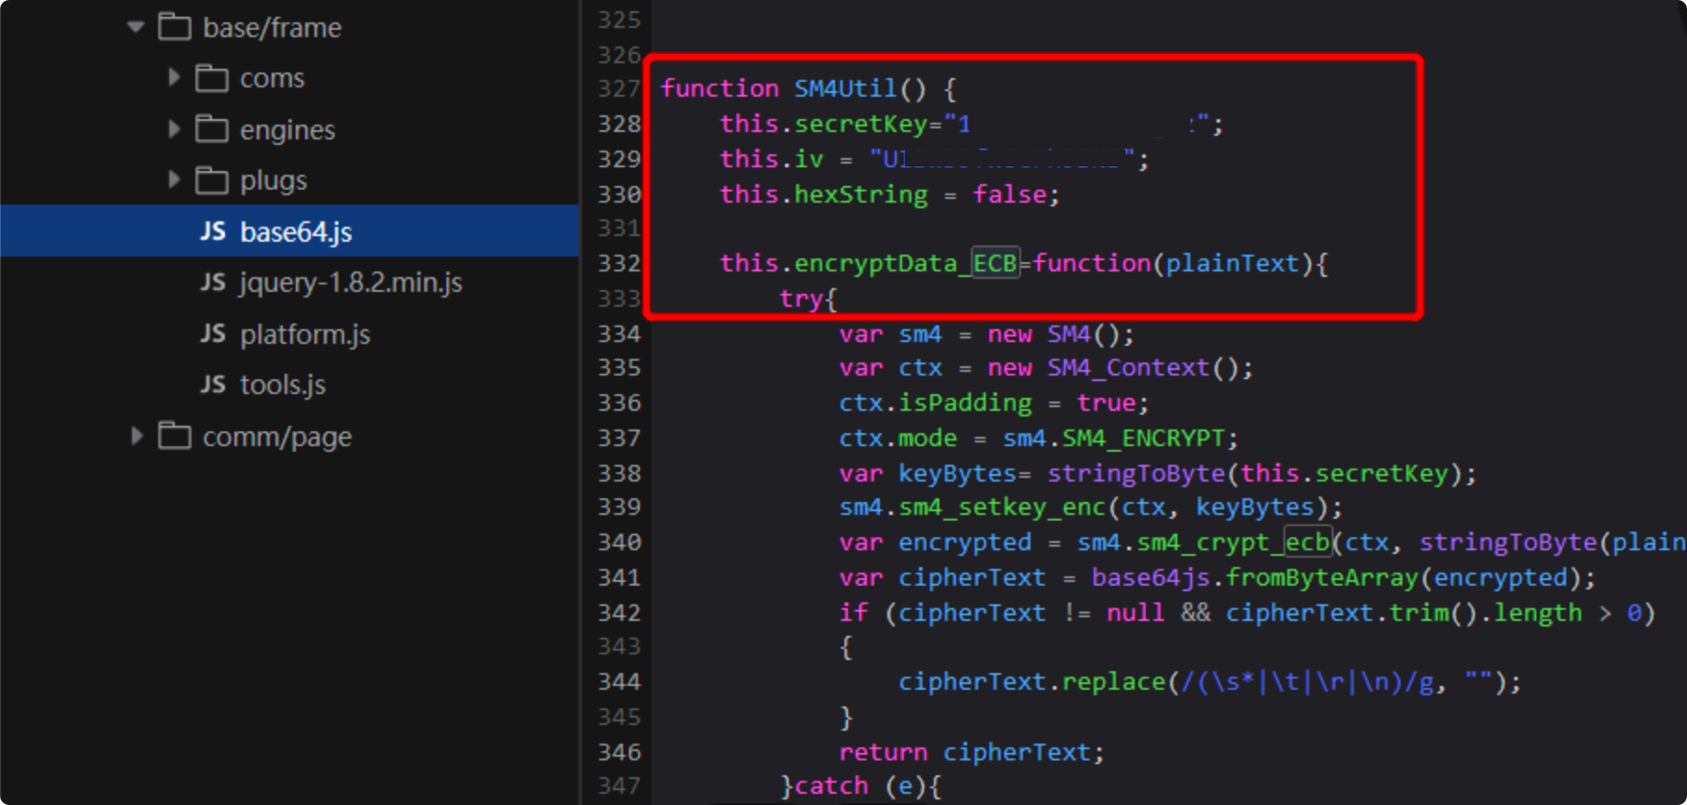The width and height of the screenshot is (1687, 805).
Task: Click 'secretKey' on line 328
Action: point(861,124)
